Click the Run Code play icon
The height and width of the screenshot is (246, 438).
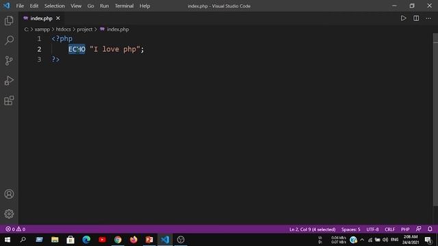[403, 18]
